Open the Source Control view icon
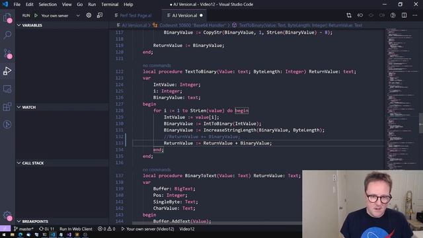The width and height of the screenshot is (423, 238). (x=7, y=54)
